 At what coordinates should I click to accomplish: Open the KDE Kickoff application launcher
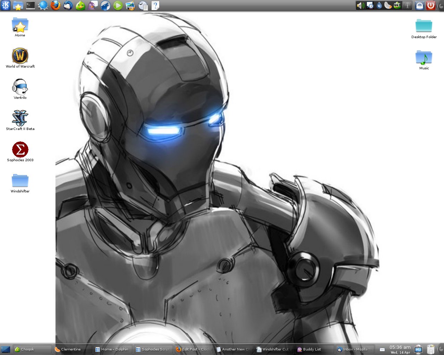click(x=6, y=5)
